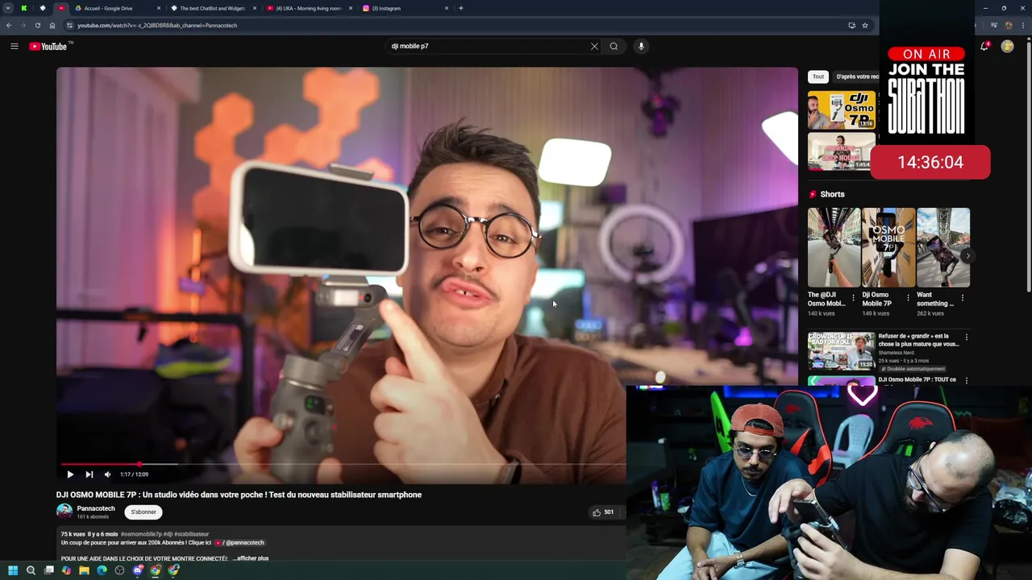Open the OBS Studio taskbar icon

pyautogui.click(x=119, y=570)
